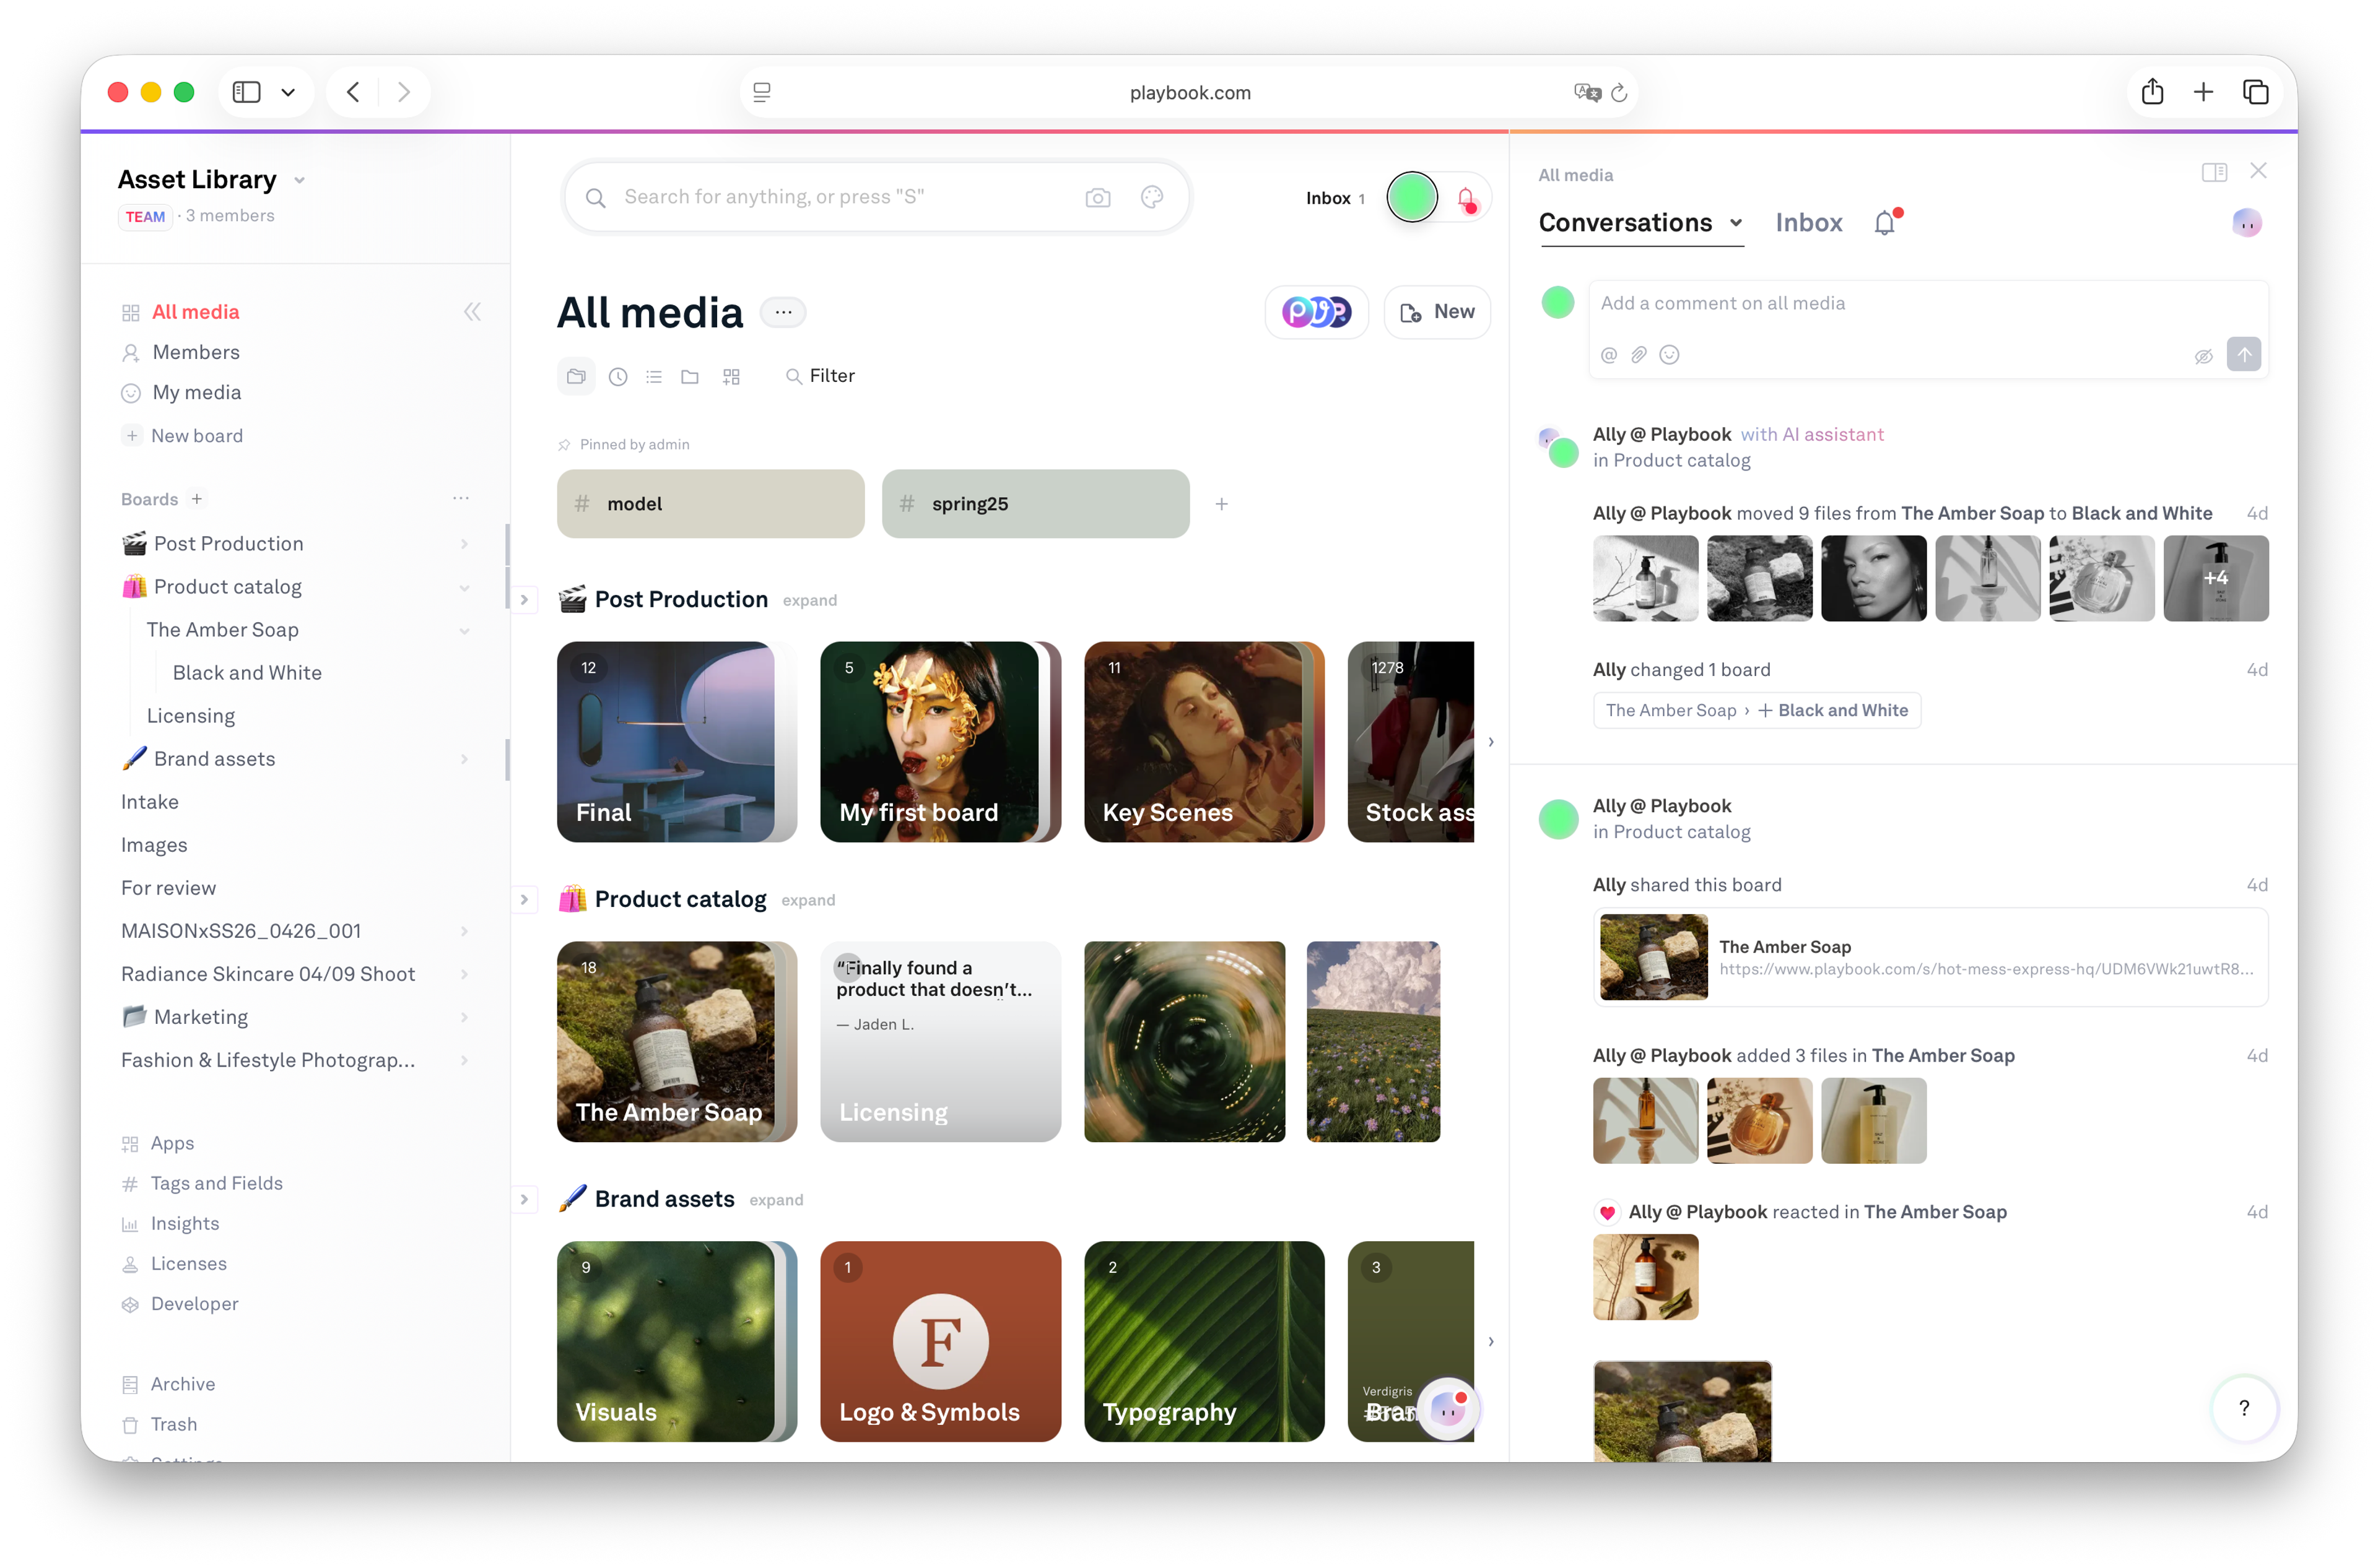Open the Logo & Symbols board
The image size is (2378, 1568).
tap(941, 1341)
